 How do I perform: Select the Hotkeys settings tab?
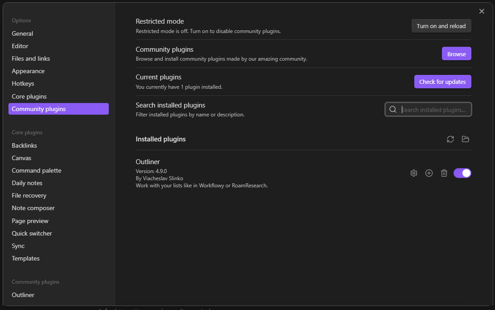[x=23, y=83]
